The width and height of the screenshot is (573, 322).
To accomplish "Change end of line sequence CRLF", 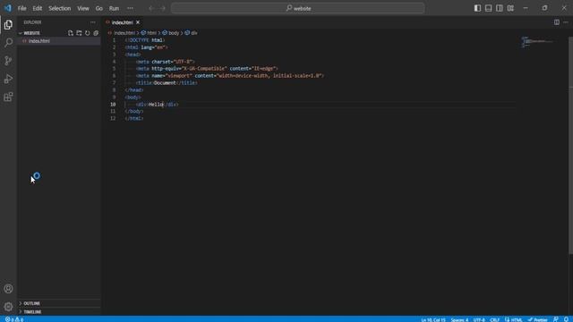I will (x=494, y=319).
